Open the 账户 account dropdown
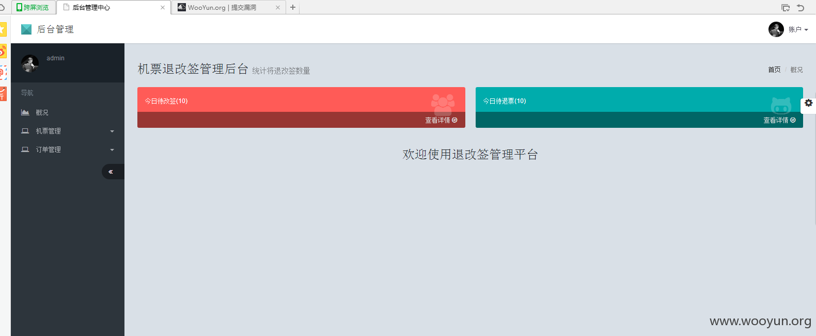 798,29
